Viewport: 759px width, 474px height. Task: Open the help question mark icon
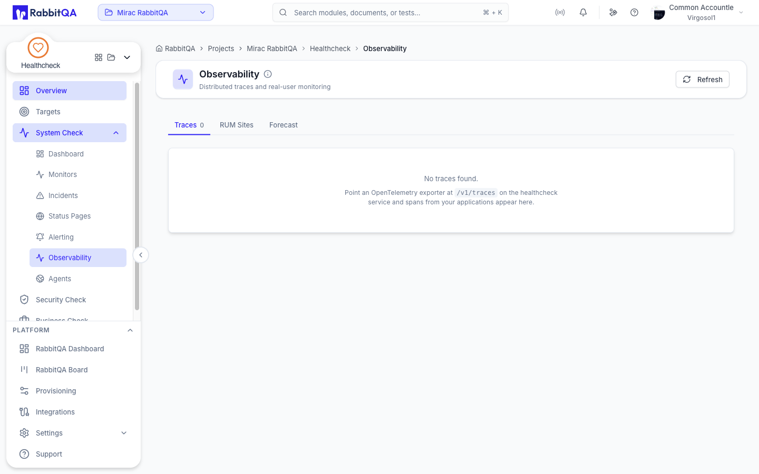634,13
